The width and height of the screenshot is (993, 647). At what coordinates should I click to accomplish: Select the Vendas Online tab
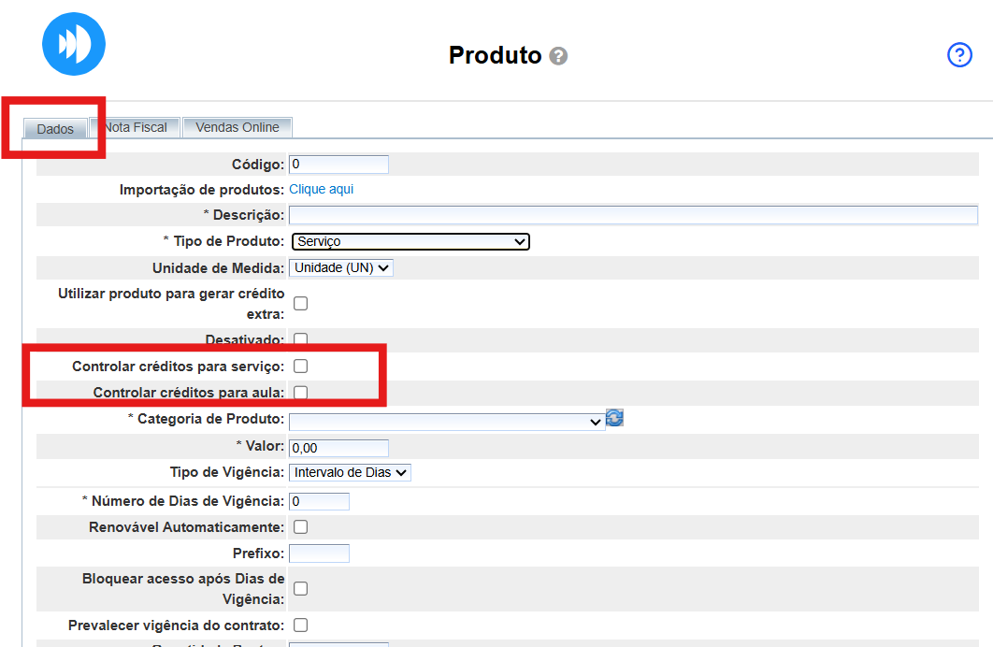coord(237,127)
